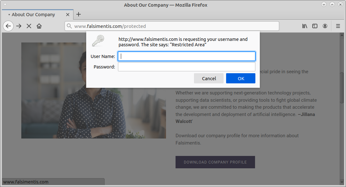Click Download Company Profile button
The height and width of the screenshot is (187, 346).
pyautogui.click(x=215, y=162)
